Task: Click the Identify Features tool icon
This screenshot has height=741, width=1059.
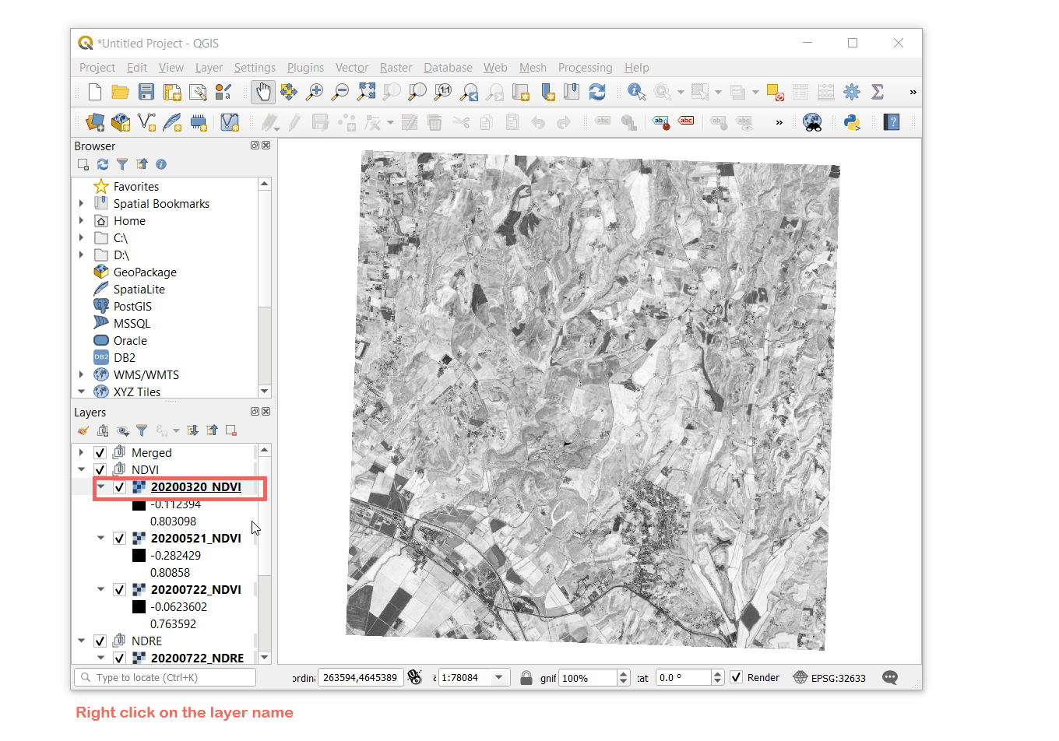Action: 636,92
